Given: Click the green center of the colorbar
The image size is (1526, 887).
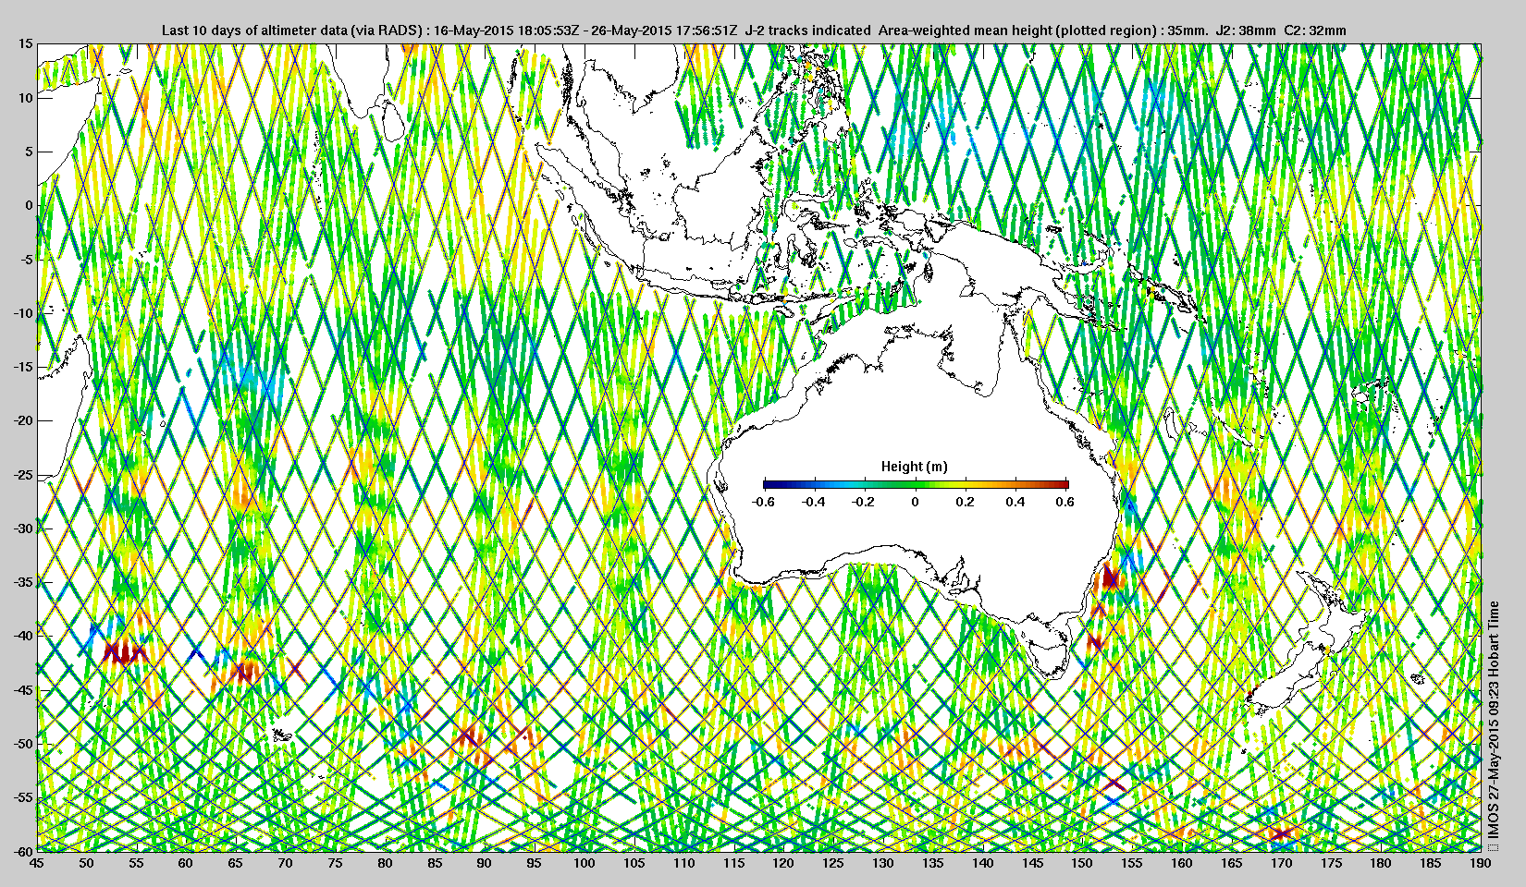Looking at the screenshot, I should click(x=916, y=483).
